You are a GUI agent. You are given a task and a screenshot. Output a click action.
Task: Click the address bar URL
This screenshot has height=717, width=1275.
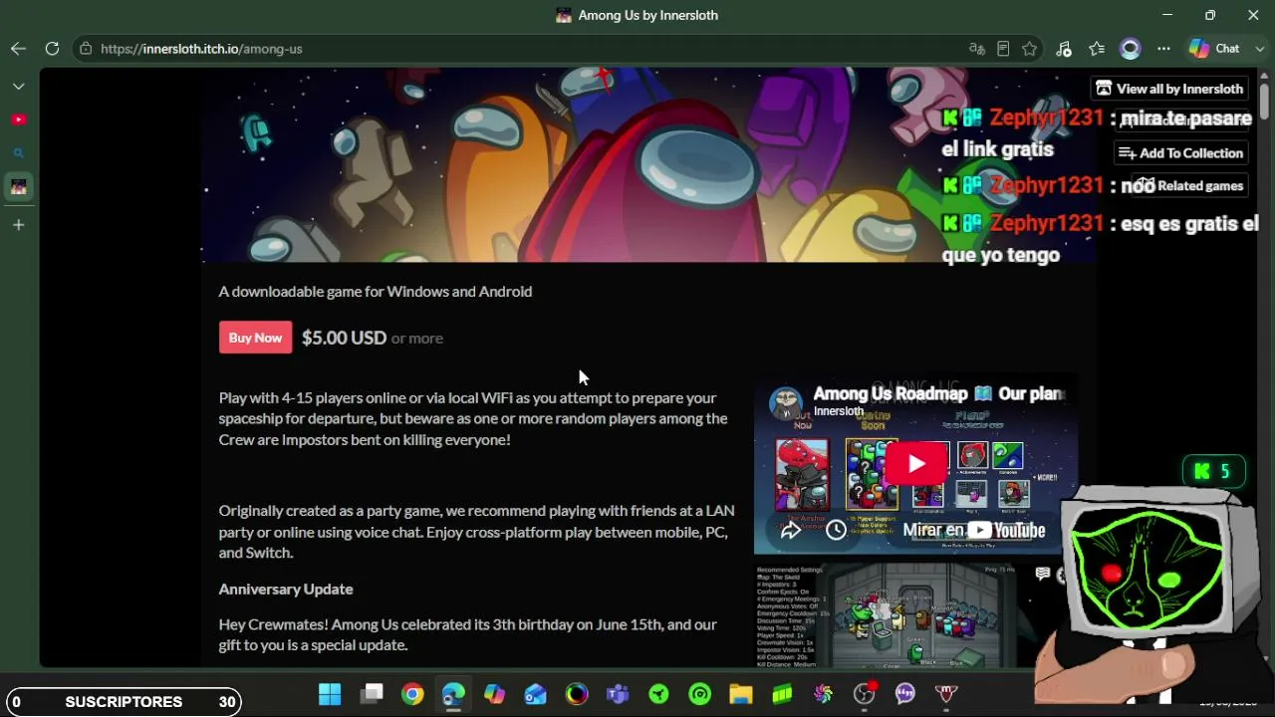201,49
